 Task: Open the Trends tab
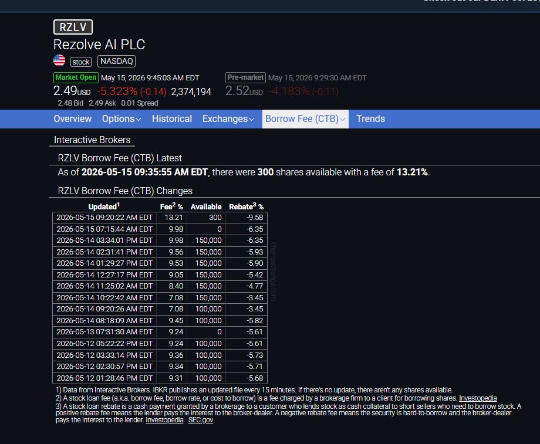click(370, 118)
